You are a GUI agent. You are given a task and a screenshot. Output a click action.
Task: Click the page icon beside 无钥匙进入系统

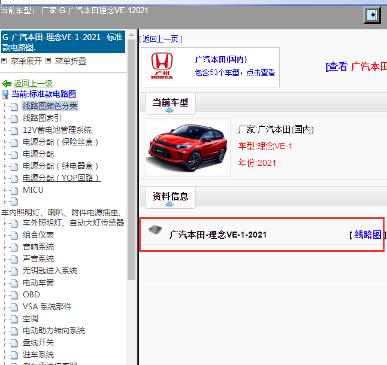pos(14,271)
